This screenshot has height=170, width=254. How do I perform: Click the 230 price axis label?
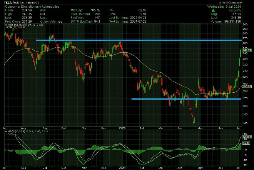[x=245, y=59]
